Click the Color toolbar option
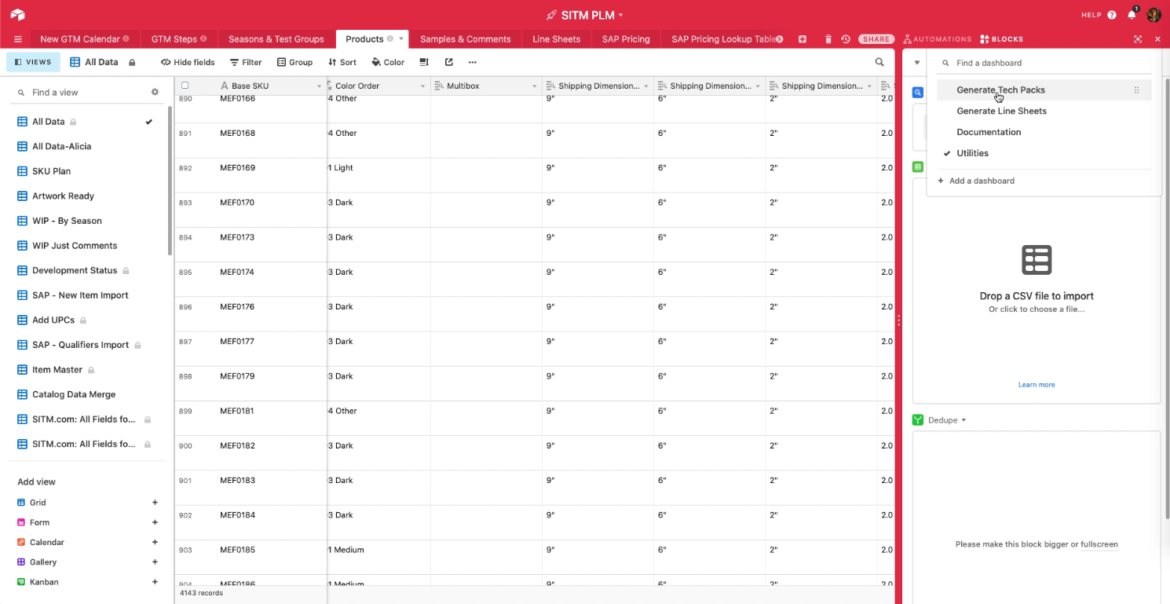Screen dimensions: 1170x604 click(x=388, y=61)
